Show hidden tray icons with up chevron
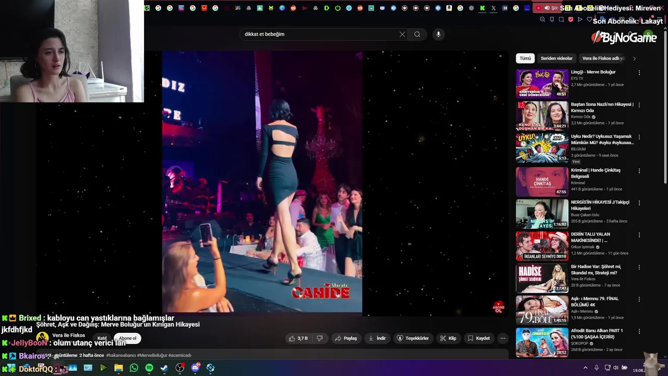 (x=585, y=368)
